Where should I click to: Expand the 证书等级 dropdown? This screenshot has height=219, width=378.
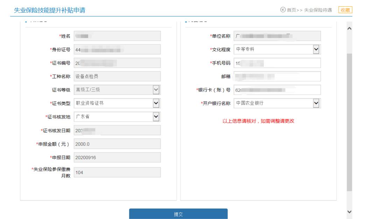156,90
